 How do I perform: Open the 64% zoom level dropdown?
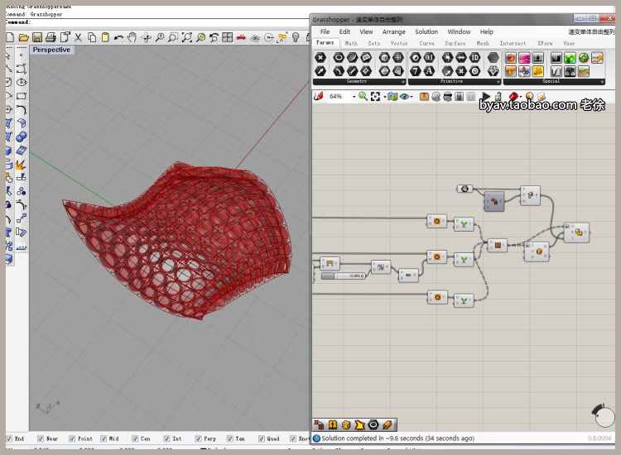354,97
